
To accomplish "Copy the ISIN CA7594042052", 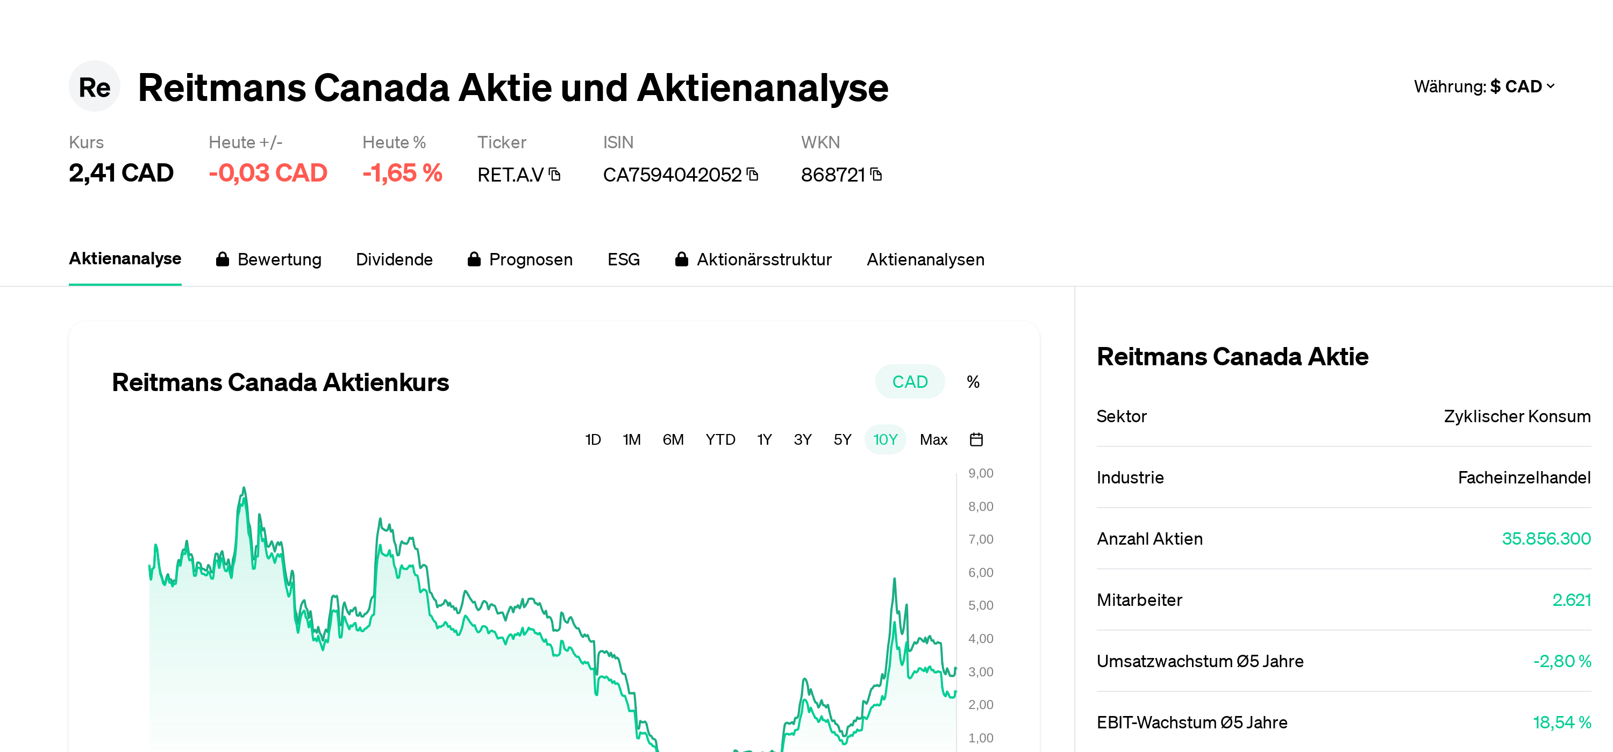I will coord(753,175).
